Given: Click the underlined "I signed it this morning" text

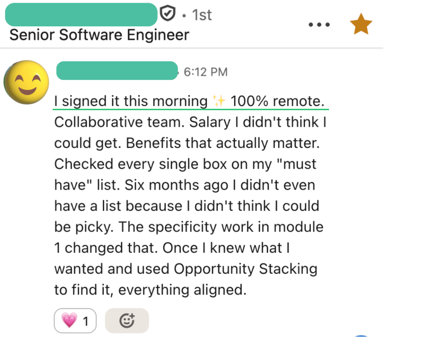Looking at the screenshot, I should (x=130, y=101).
